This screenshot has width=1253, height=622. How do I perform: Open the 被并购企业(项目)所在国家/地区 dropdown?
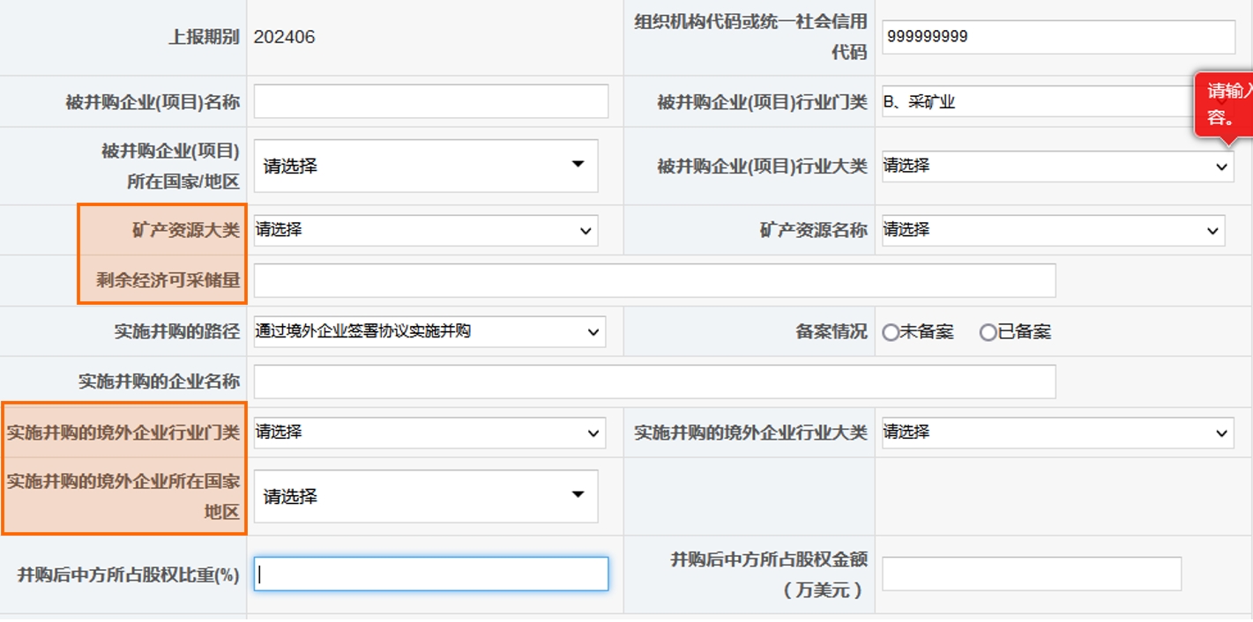click(x=426, y=166)
